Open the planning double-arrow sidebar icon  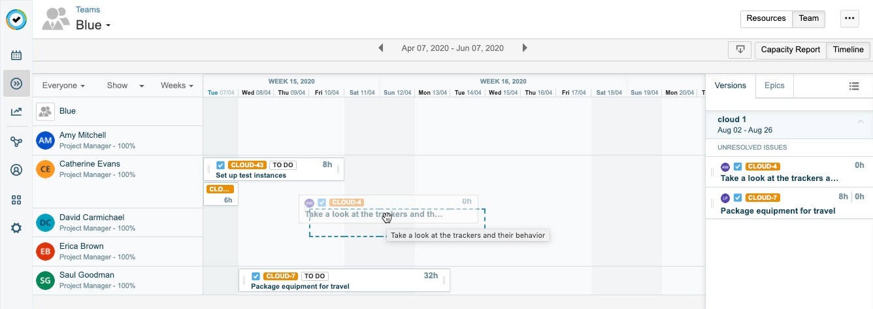(x=16, y=84)
